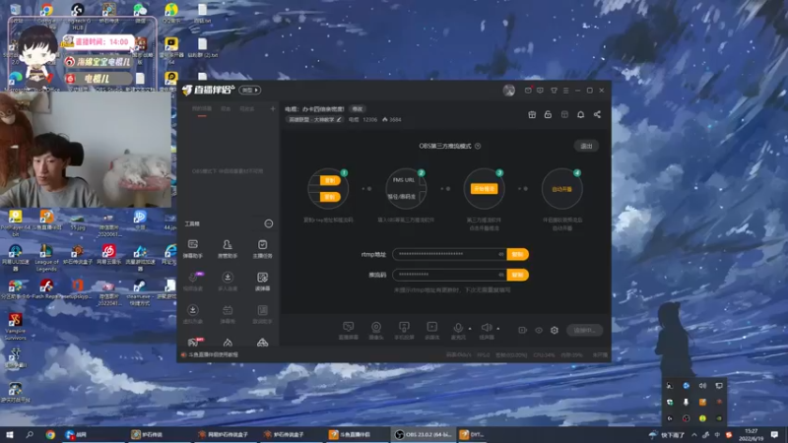Screen dimensions: 788x443
Task: Open Chrome from the taskbar
Action: click(50, 434)
